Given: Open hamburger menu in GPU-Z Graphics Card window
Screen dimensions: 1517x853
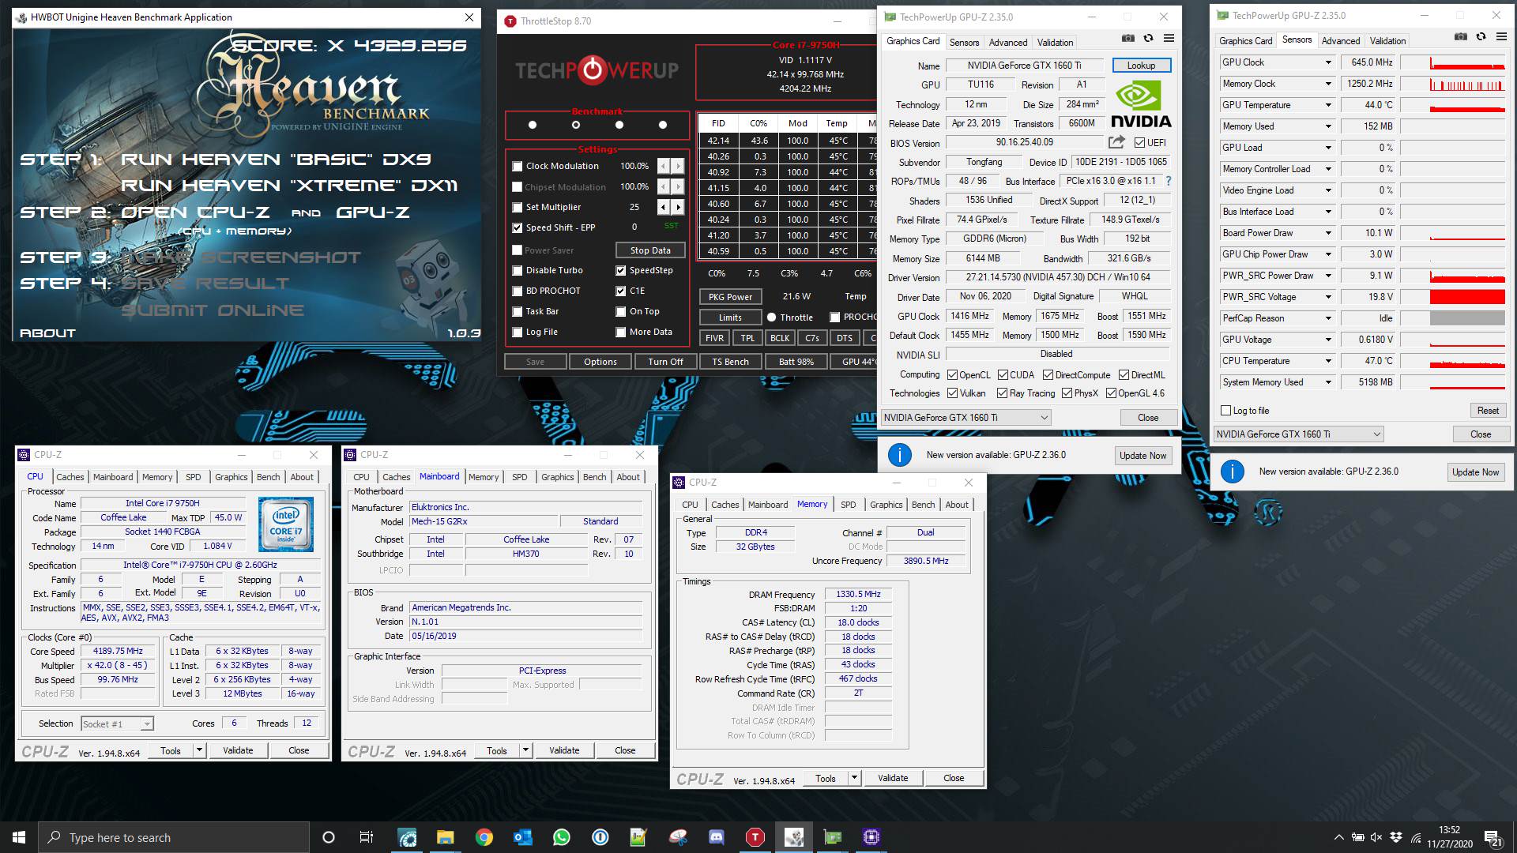Looking at the screenshot, I should pos(1169,38).
